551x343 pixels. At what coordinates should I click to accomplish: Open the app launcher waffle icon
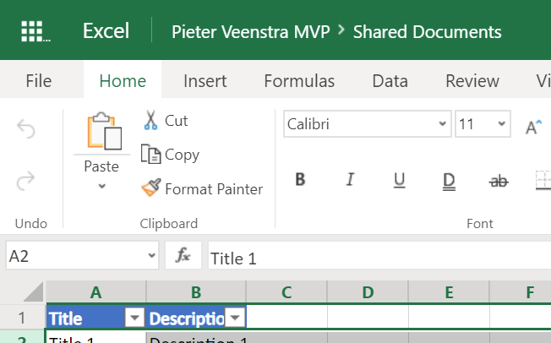(35, 31)
